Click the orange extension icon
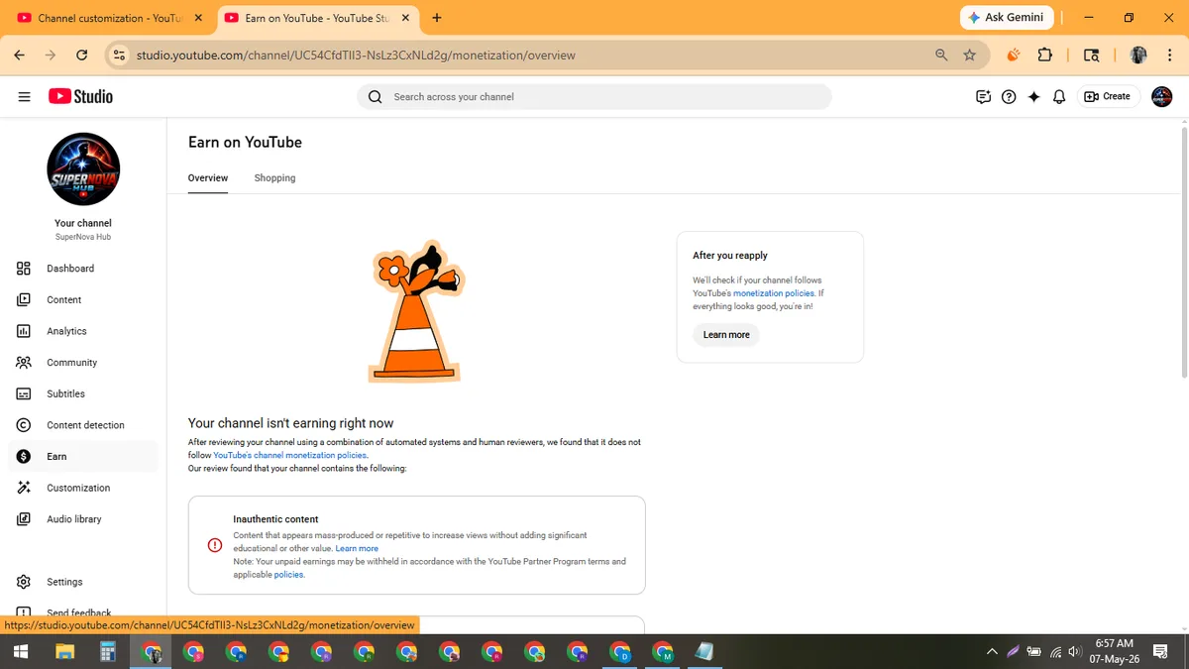The image size is (1189, 669). coord(1013,56)
